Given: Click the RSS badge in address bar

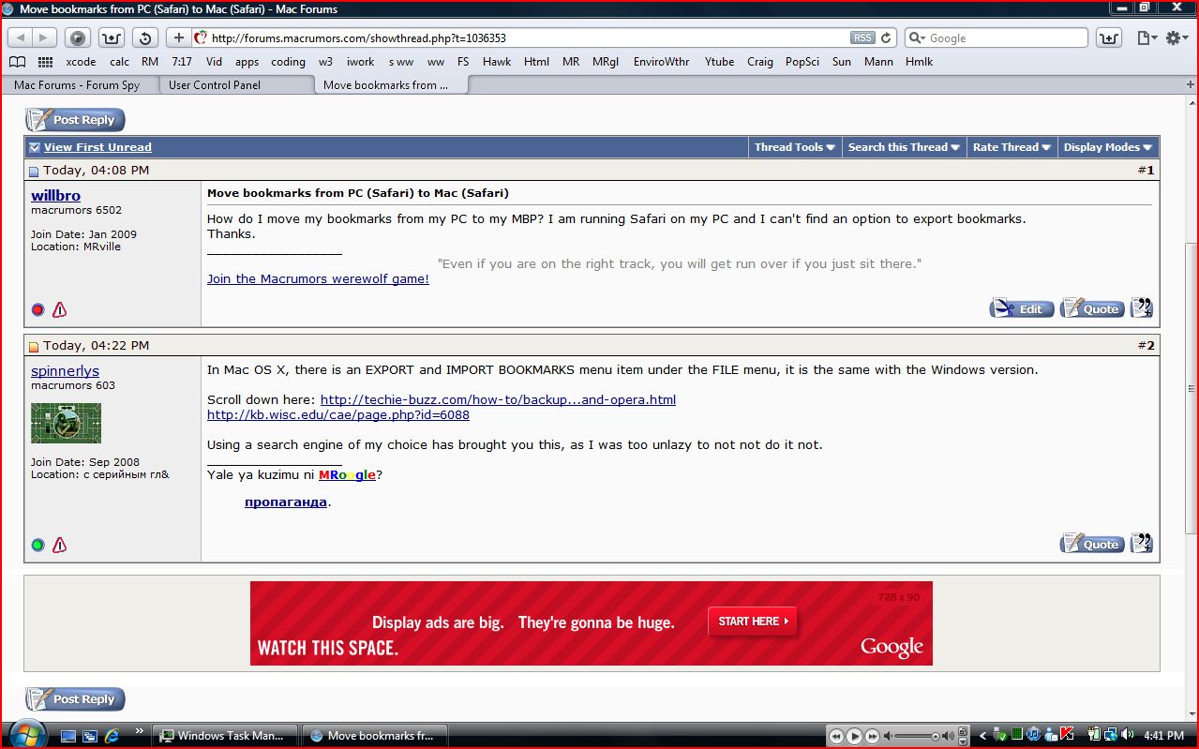Looking at the screenshot, I should coord(862,37).
